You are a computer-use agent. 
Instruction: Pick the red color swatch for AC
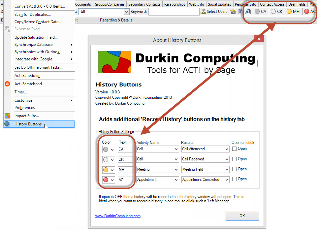pyautogui.click(x=106, y=180)
